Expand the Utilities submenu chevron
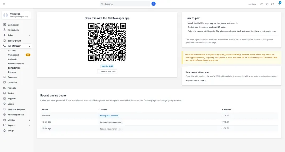This screenshot has width=285, height=152. tap(29, 120)
